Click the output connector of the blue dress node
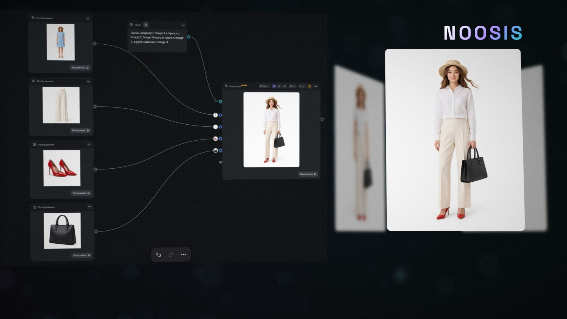This screenshot has height=319, width=567. [95, 44]
